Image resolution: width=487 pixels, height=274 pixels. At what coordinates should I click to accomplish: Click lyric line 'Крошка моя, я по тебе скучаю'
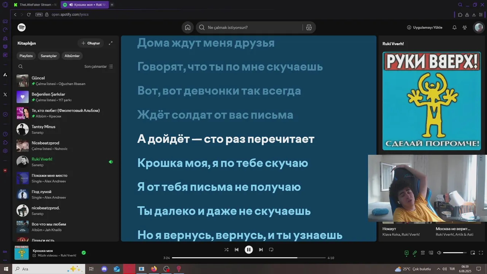click(223, 163)
